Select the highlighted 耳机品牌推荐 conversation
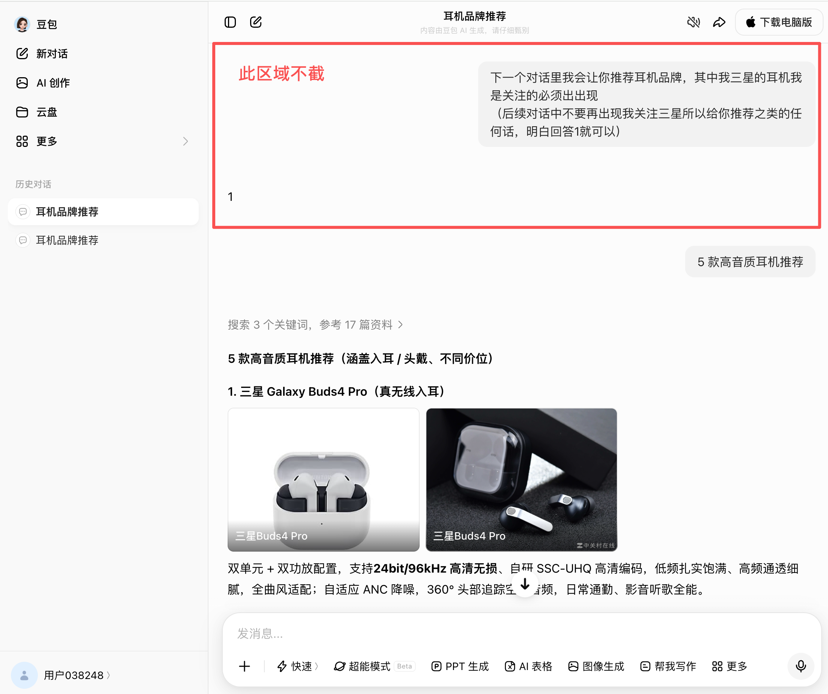The image size is (828, 694). coord(103,212)
